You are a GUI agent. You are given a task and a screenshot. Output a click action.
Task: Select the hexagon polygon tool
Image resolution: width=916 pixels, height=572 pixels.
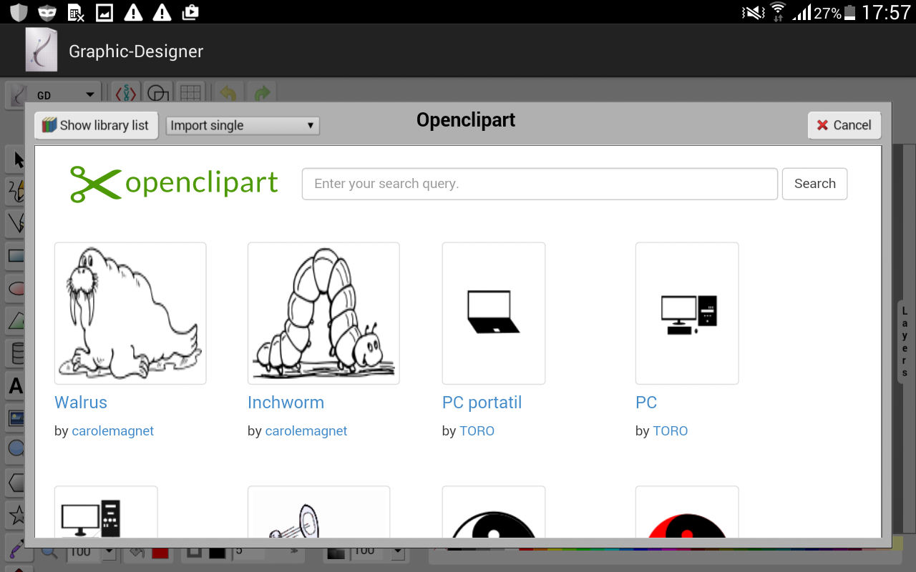point(16,483)
